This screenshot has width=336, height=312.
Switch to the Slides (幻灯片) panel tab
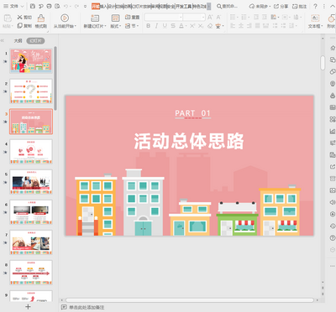coord(35,41)
